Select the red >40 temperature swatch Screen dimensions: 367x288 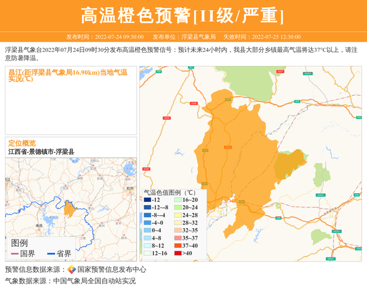click(x=177, y=253)
